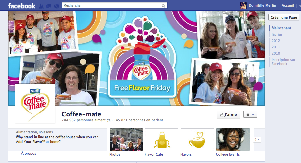
Task: Open the Flavor Café apron icon
Action: pyautogui.click(x=161, y=140)
